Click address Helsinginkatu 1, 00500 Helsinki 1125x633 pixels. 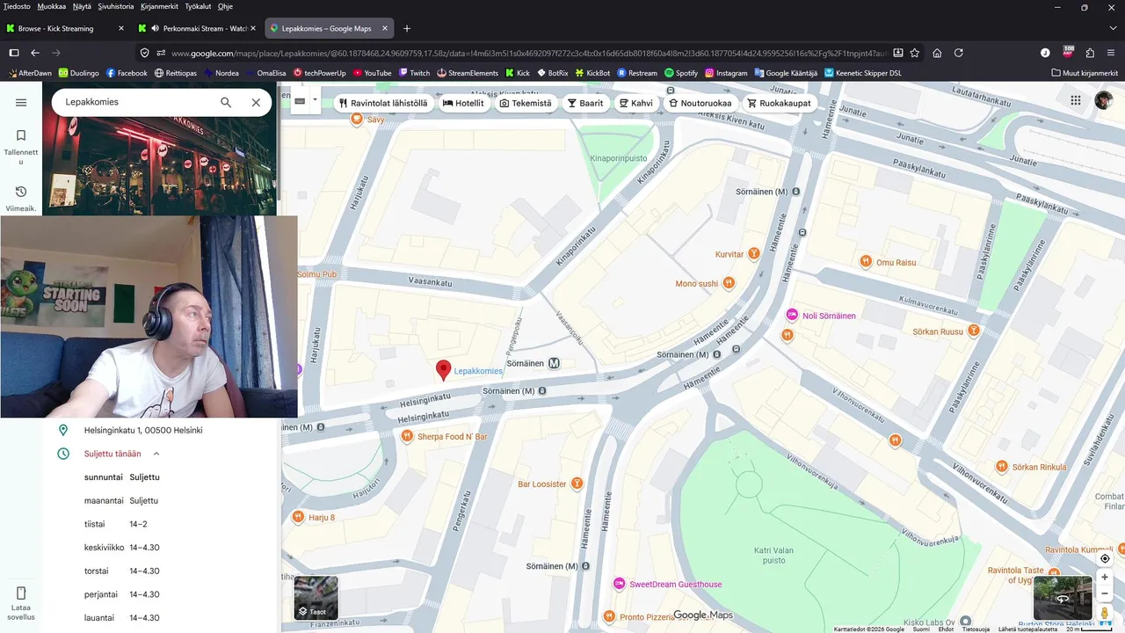coord(143,430)
